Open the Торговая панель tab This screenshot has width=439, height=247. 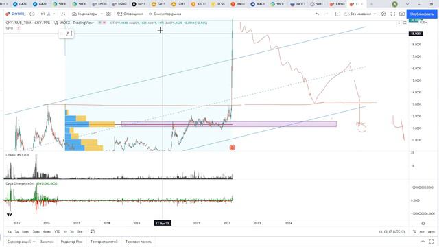(139, 242)
